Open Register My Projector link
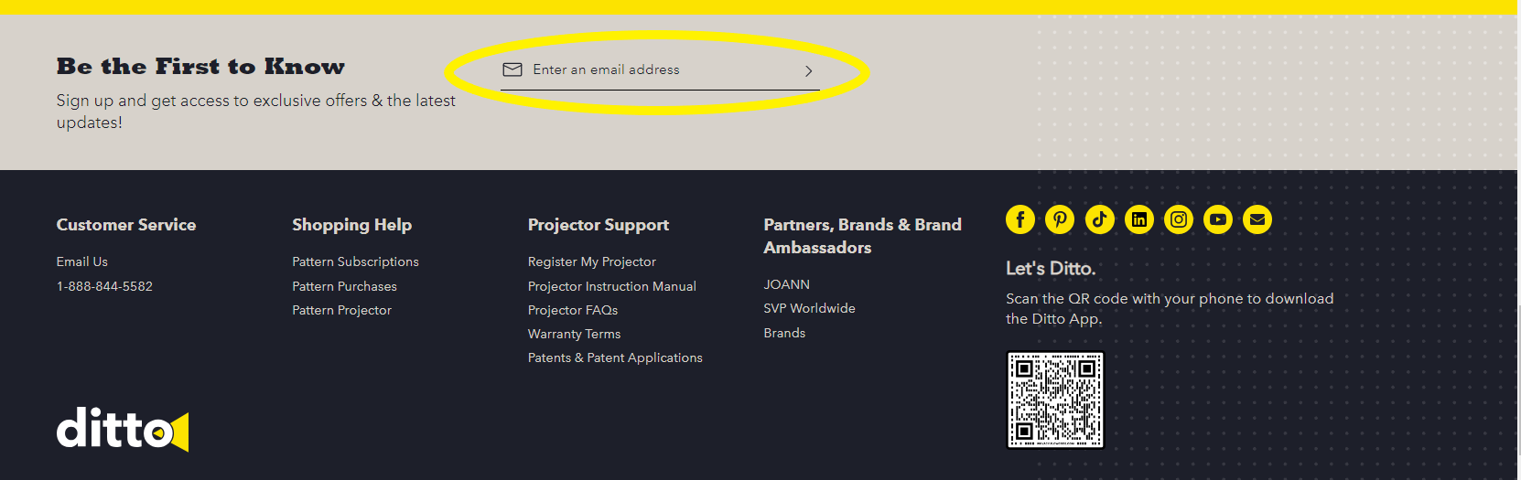 click(592, 261)
